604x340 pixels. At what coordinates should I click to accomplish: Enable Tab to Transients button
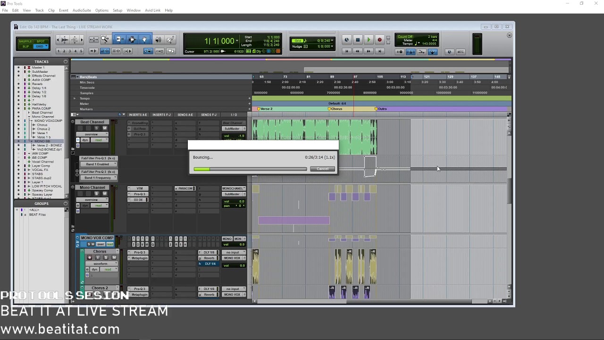(93, 51)
